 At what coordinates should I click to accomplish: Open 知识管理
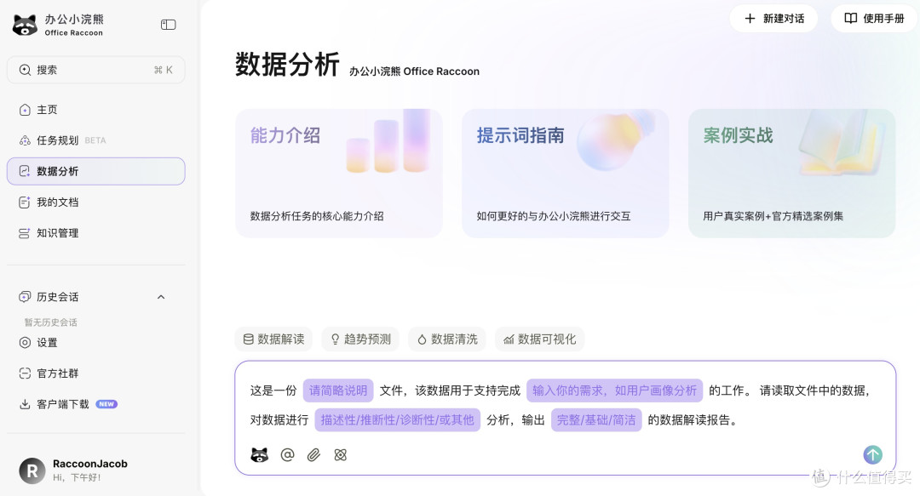(x=96, y=233)
